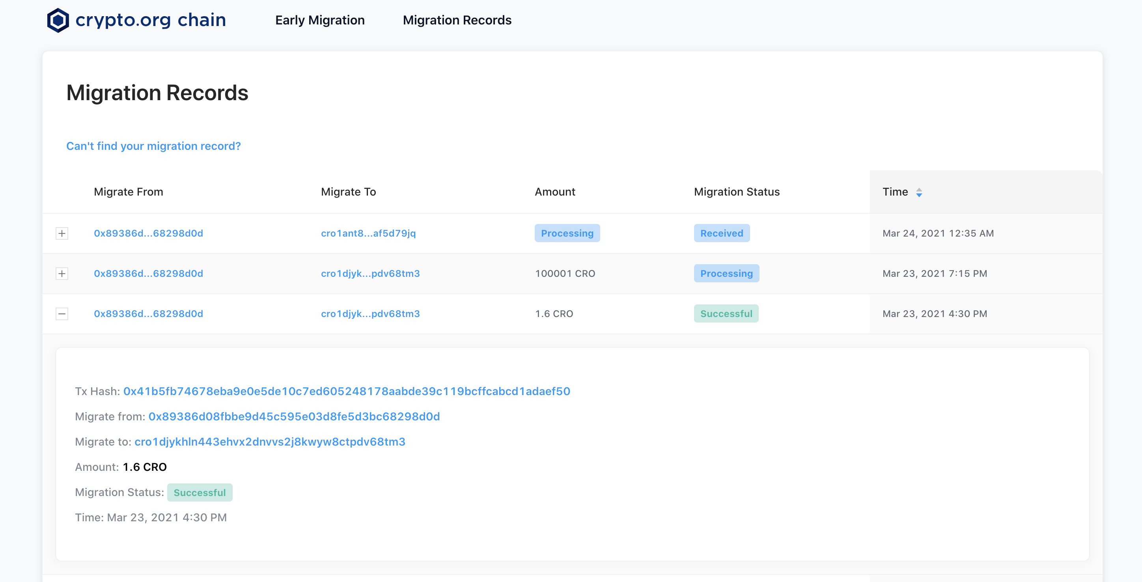Open full 'Migrate to' cro1djykhln address
Screen dimensions: 1142x582
point(270,442)
